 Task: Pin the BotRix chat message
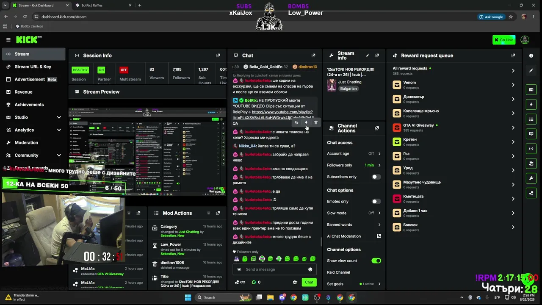point(306,123)
